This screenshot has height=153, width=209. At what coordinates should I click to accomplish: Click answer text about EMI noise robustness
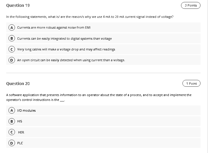54,27
